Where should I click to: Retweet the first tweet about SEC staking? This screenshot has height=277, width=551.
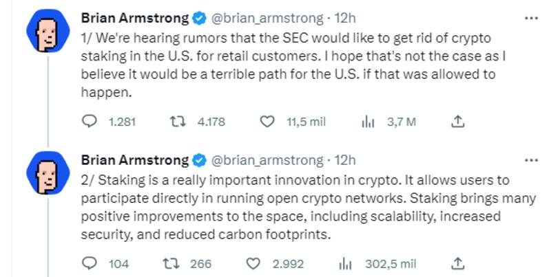[177, 122]
